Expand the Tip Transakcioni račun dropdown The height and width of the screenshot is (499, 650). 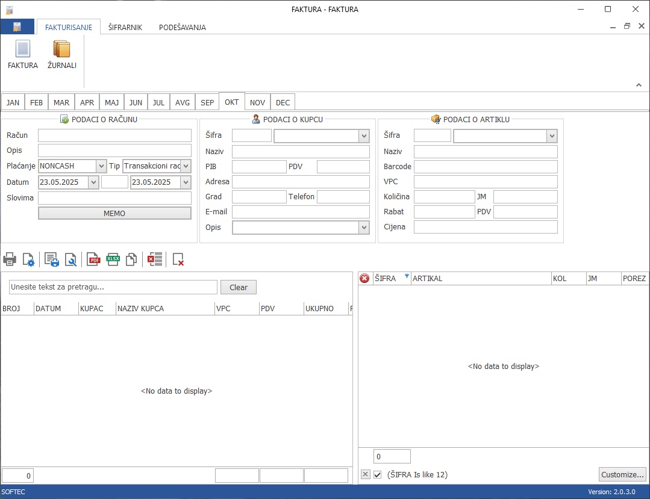coord(186,166)
